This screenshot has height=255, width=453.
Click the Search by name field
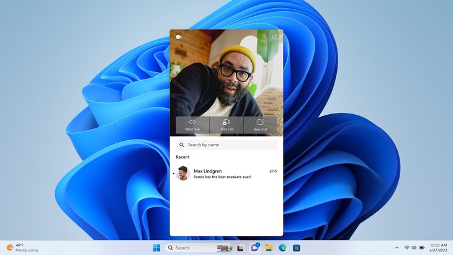(x=226, y=145)
